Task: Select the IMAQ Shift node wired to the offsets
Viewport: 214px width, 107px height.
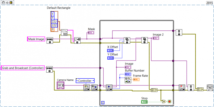Action: point(127,41)
